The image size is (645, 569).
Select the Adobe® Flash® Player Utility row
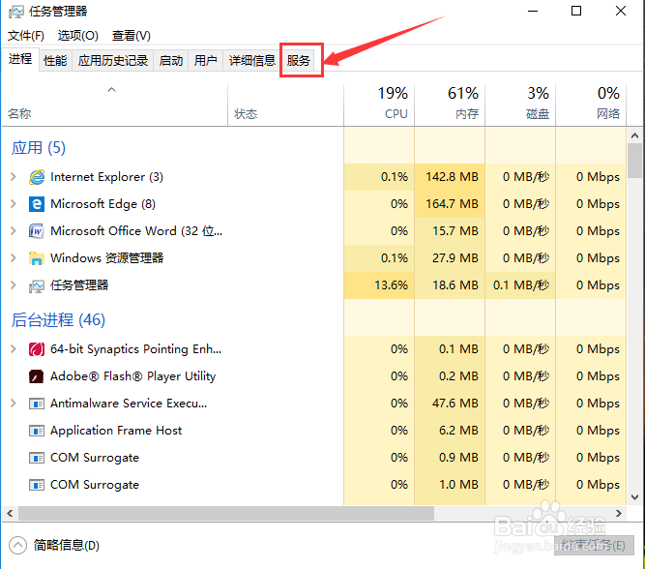[314, 376]
